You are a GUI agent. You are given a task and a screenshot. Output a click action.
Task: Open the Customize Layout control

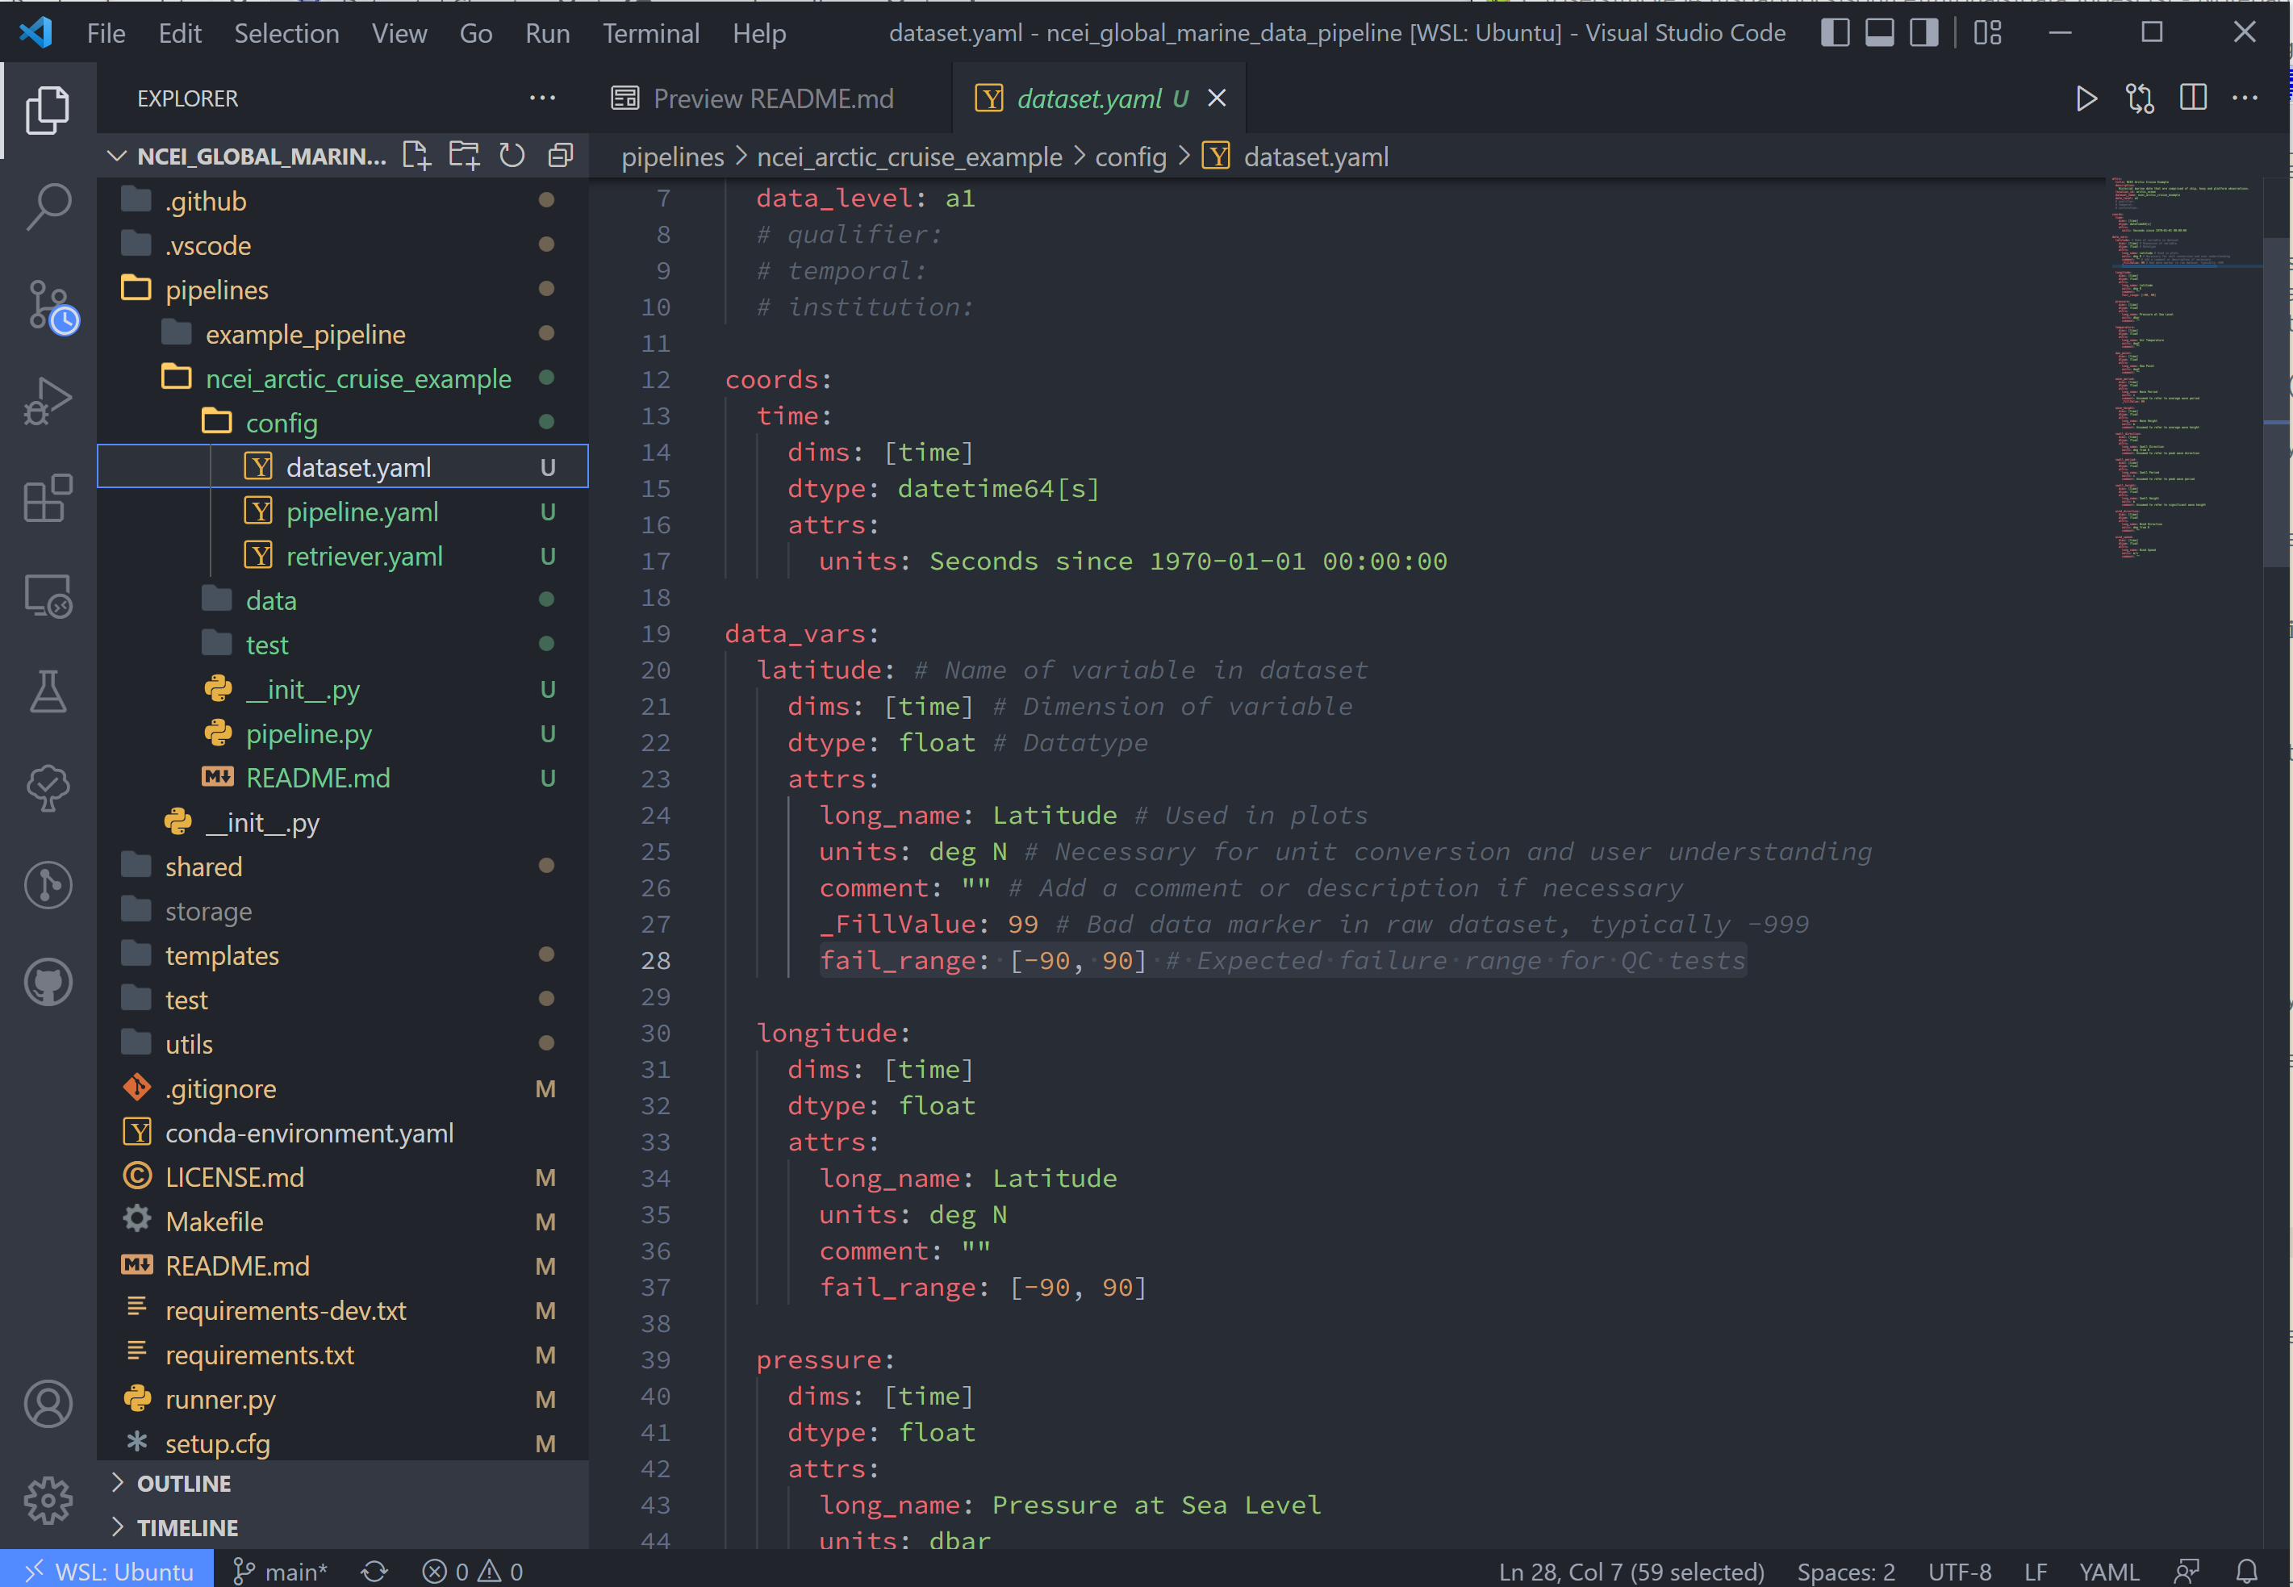(x=1988, y=33)
